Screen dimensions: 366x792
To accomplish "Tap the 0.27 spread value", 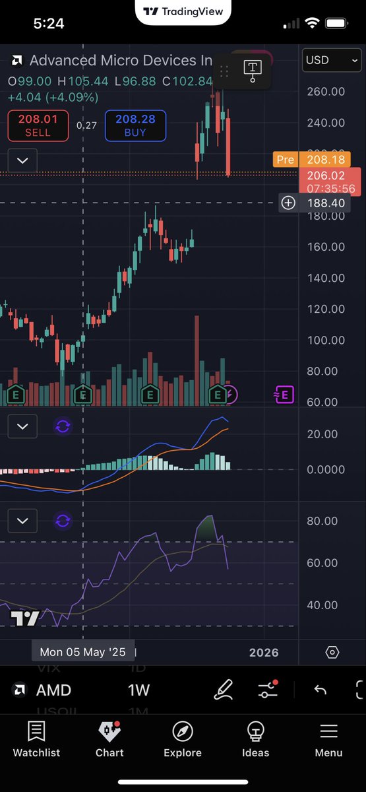I will pos(86,125).
